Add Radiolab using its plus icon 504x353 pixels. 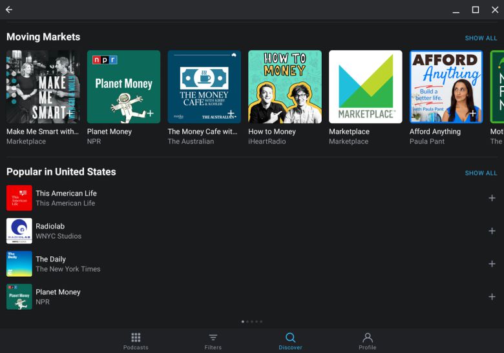pyautogui.click(x=492, y=231)
